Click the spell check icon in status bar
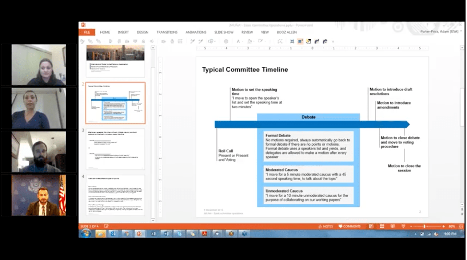This screenshot has height=260, width=467. (106, 226)
